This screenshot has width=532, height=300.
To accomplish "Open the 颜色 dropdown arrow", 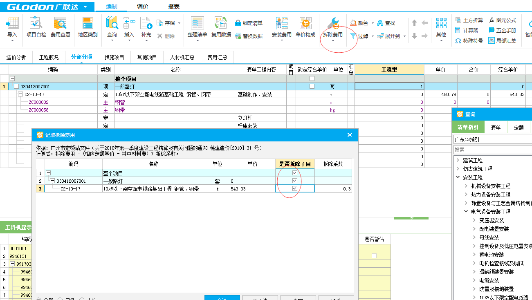I will [x=373, y=23].
